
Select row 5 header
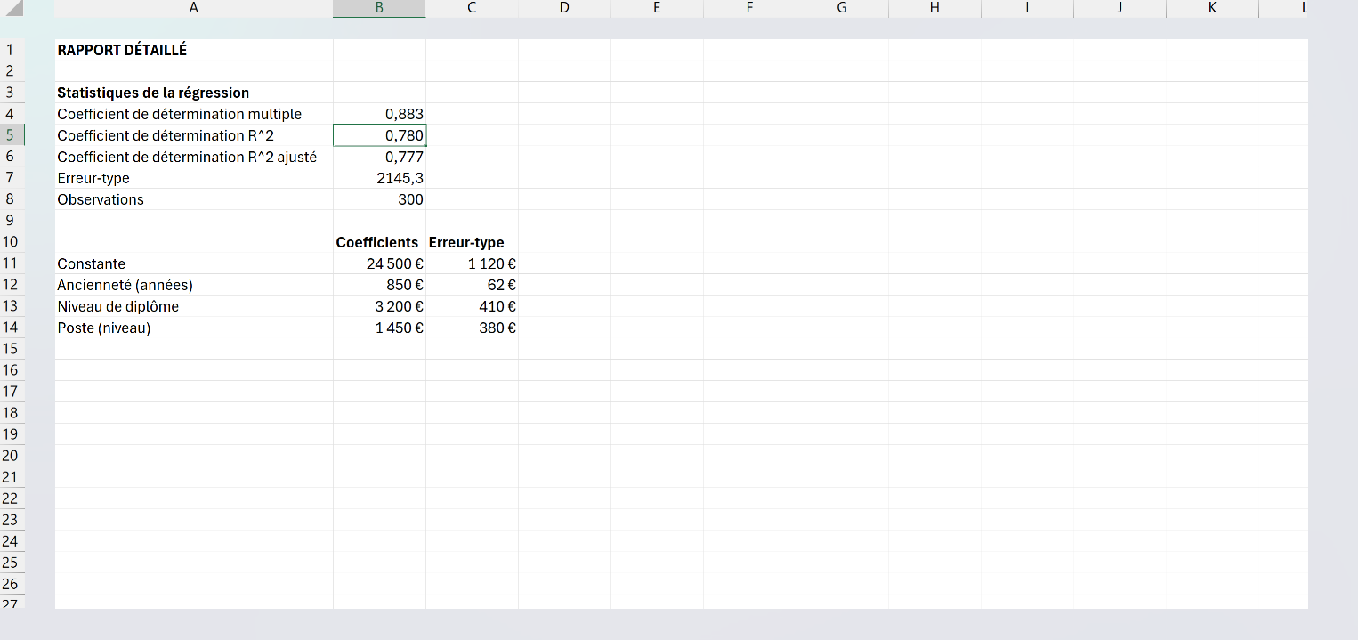point(12,135)
